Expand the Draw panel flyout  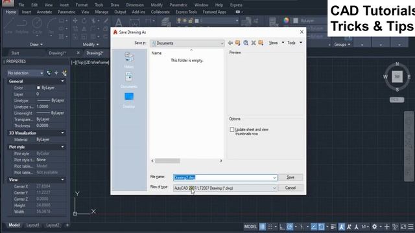tap(36, 45)
